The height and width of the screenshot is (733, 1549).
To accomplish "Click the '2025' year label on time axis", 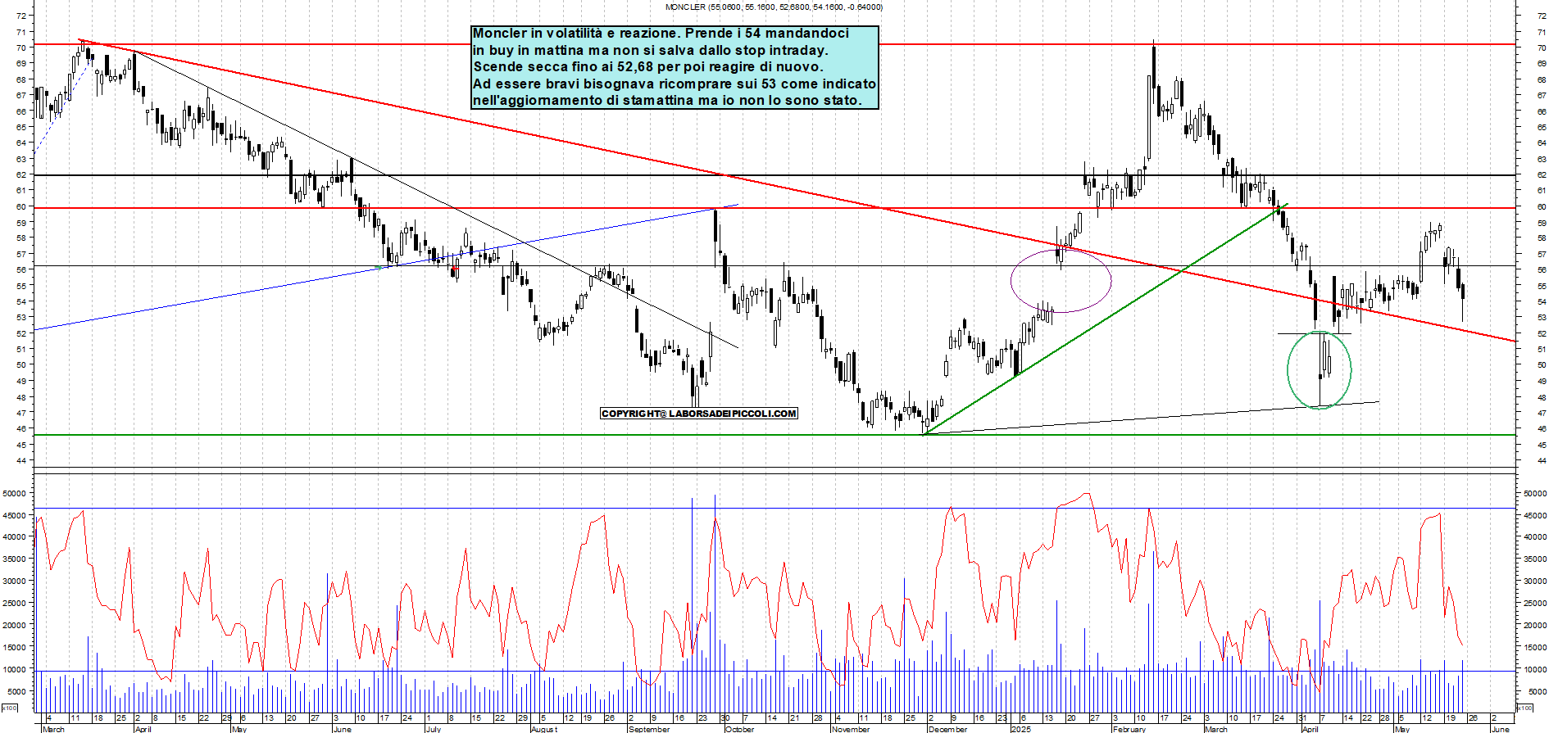I will pyautogui.click(x=1020, y=729).
